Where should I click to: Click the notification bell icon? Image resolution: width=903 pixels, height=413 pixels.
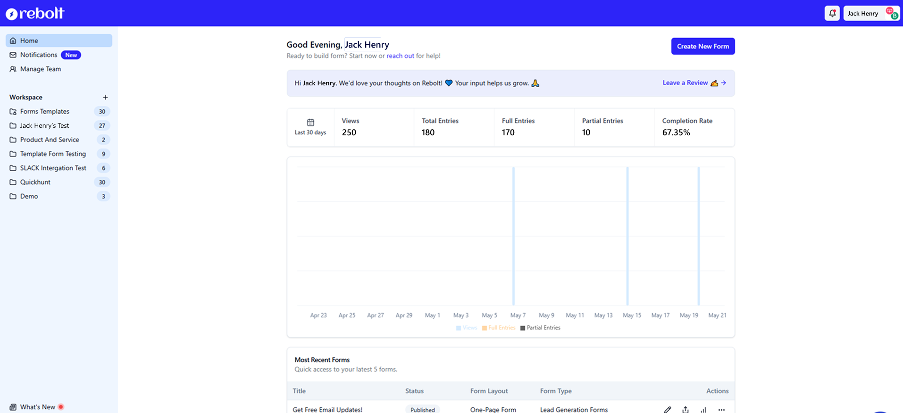click(832, 13)
